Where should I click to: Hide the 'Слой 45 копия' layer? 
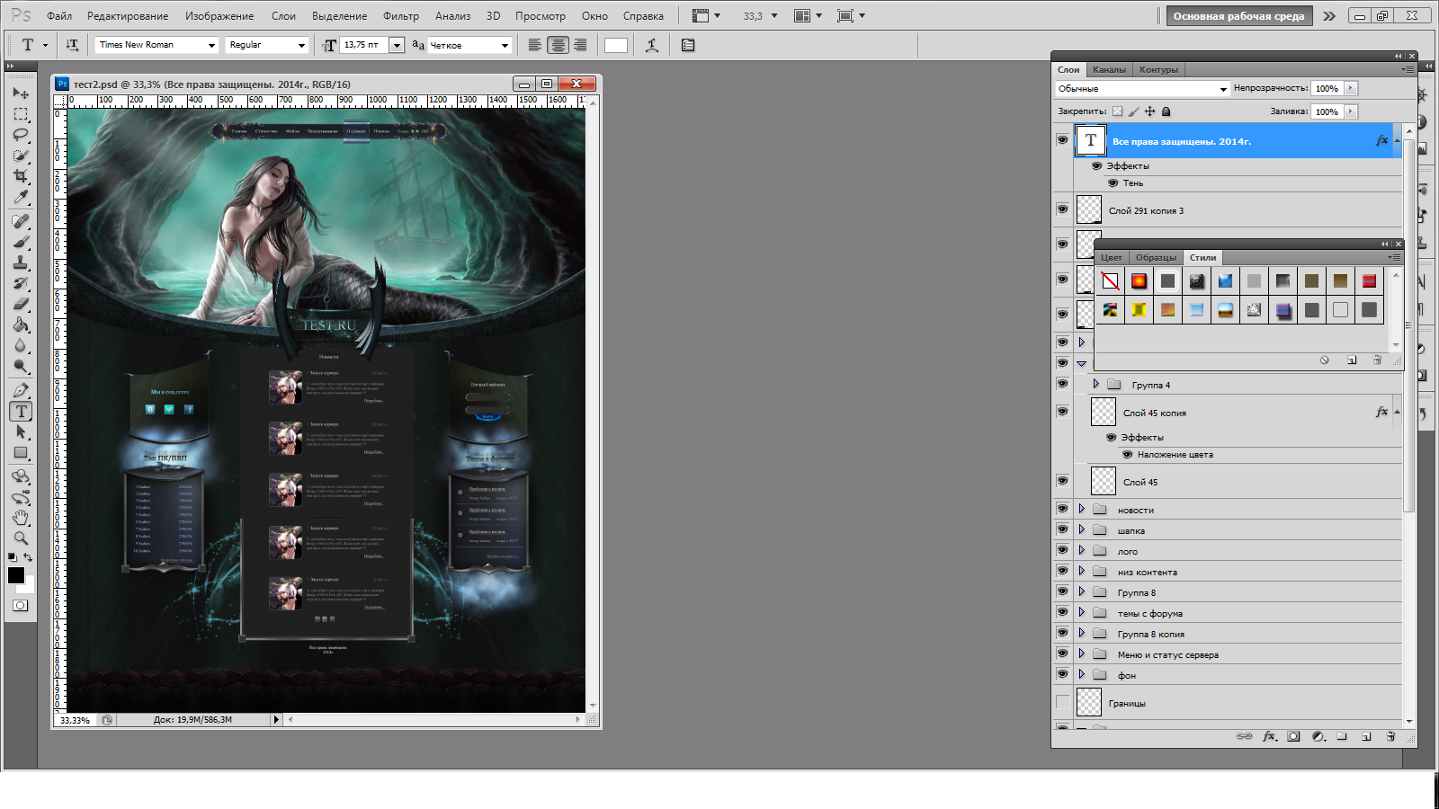[1062, 412]
